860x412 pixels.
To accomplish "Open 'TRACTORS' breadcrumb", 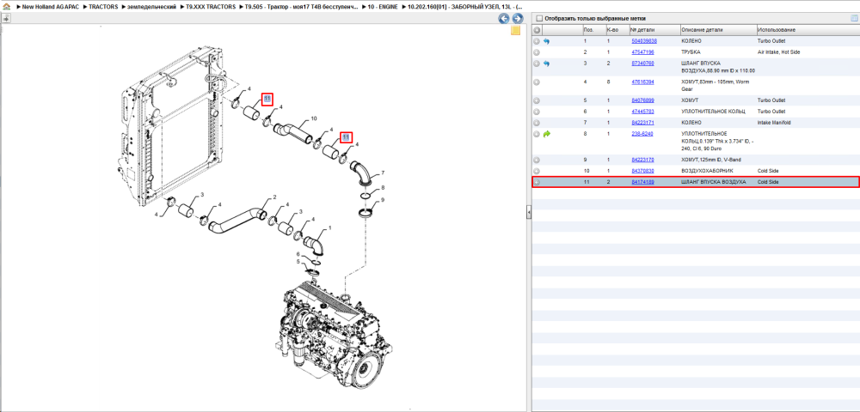I will tap(103, 7).
